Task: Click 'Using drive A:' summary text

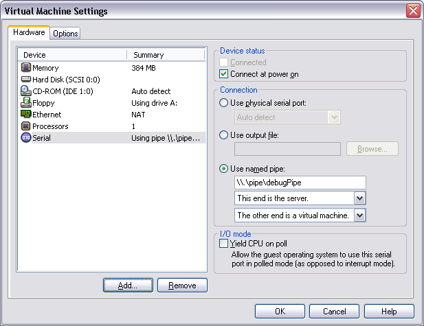Action: [154, 103]
